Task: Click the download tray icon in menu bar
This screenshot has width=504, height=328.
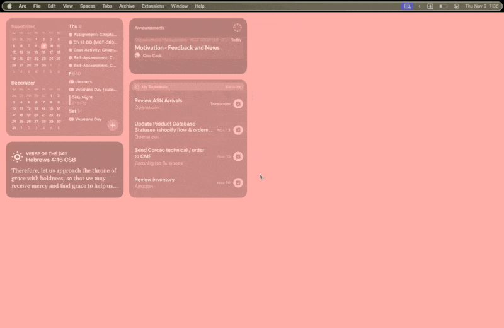Action: (x=430, y=6)
